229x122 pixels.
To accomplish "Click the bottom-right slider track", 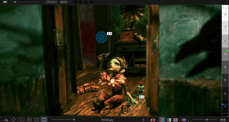I will (x=205, y=120).
